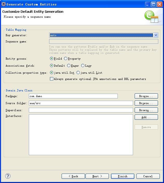Click into the Superclass field

[81, 110]
